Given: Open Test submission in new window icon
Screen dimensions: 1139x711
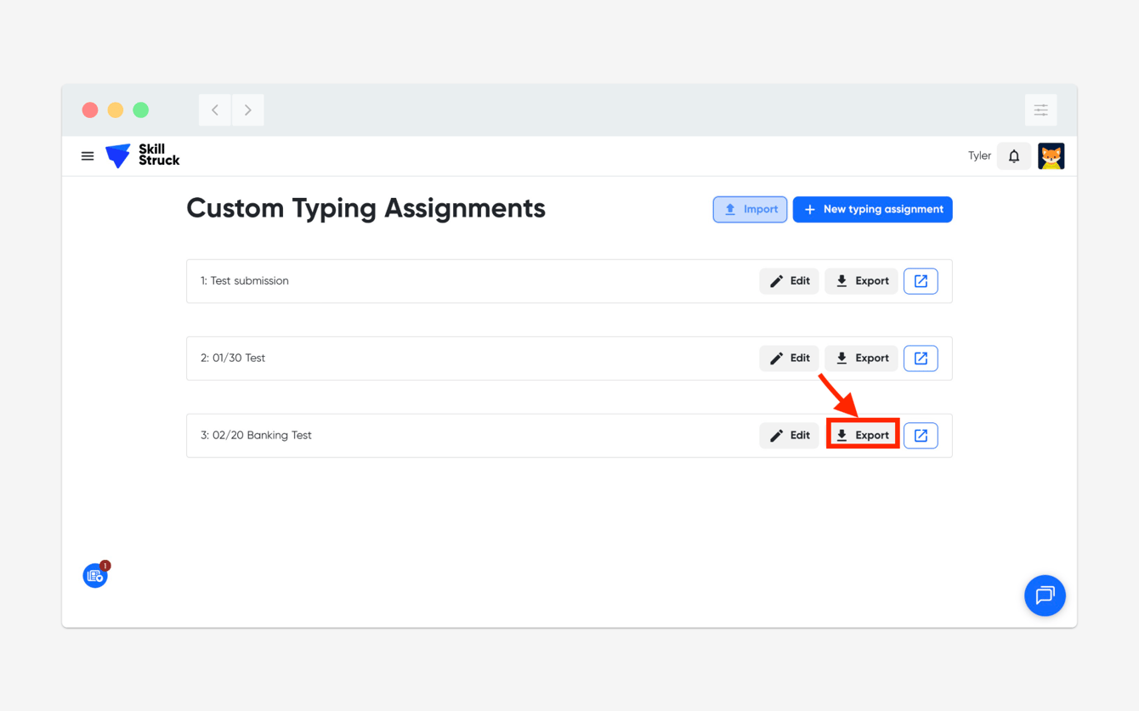Looking at the screenshot, I should pyautogui.click(x=921, y=281).
